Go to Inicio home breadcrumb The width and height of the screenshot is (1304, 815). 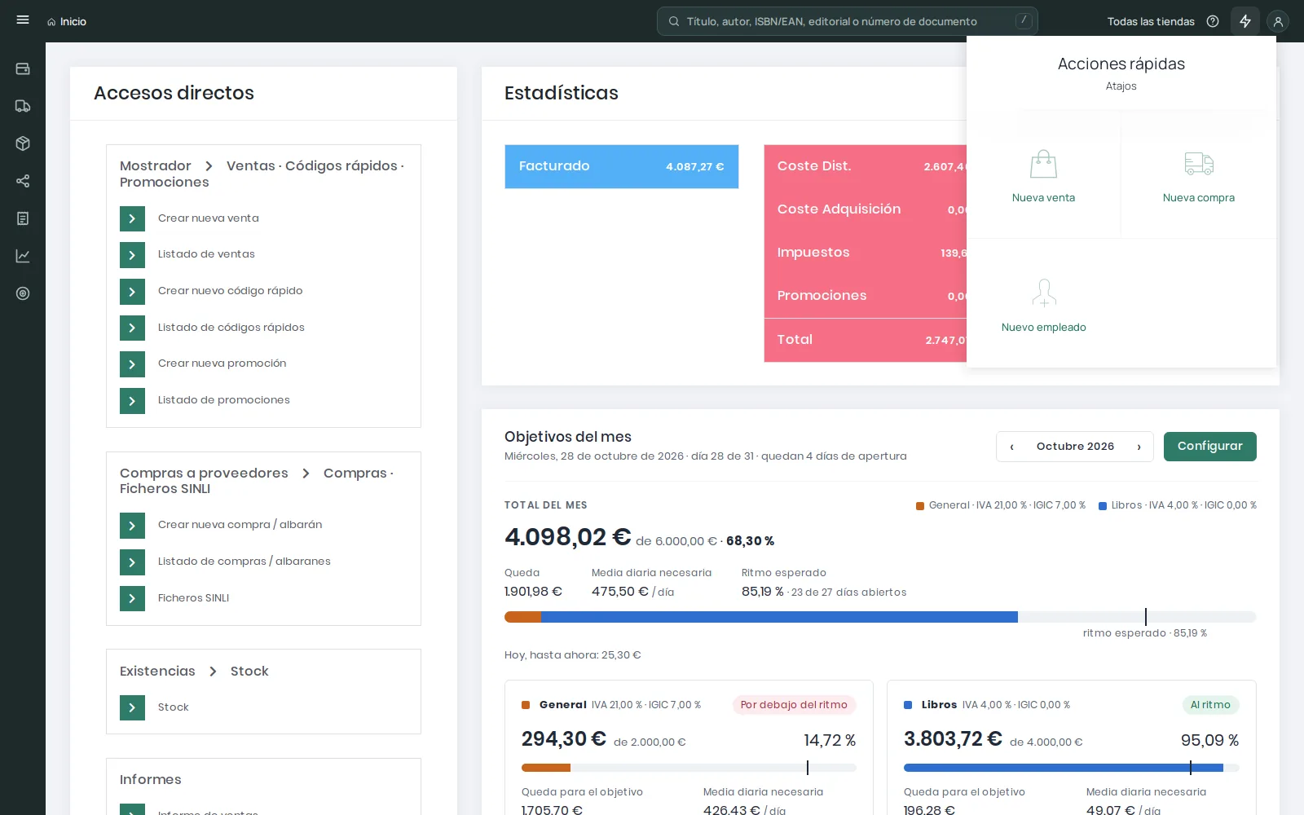pyautogui.click(x=67, y=21)
